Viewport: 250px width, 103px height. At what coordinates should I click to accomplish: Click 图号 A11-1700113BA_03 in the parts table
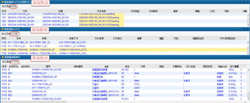pos(42,84)
